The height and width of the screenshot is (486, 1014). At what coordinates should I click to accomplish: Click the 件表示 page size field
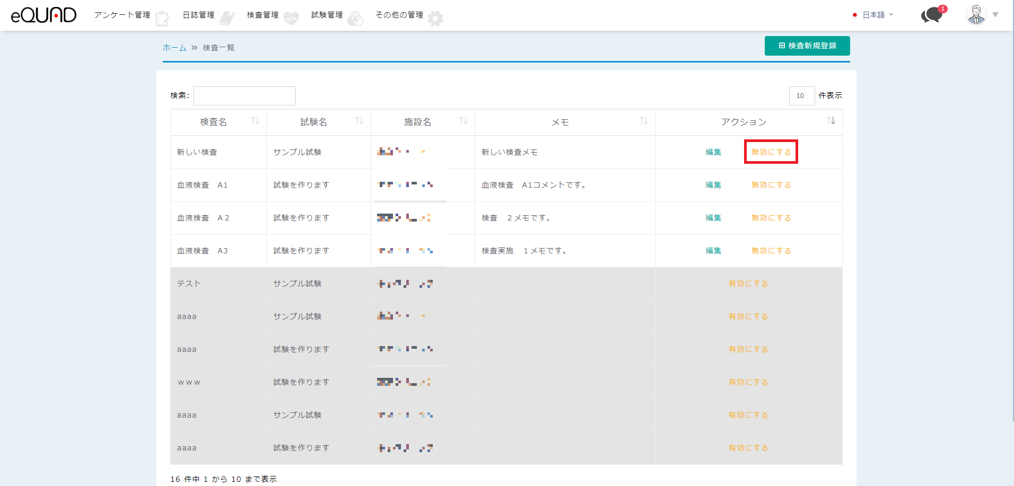(x=801, y=96)
